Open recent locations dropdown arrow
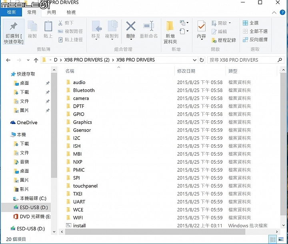Viewport: 288px width, 244px height. [x=28, y=60]
